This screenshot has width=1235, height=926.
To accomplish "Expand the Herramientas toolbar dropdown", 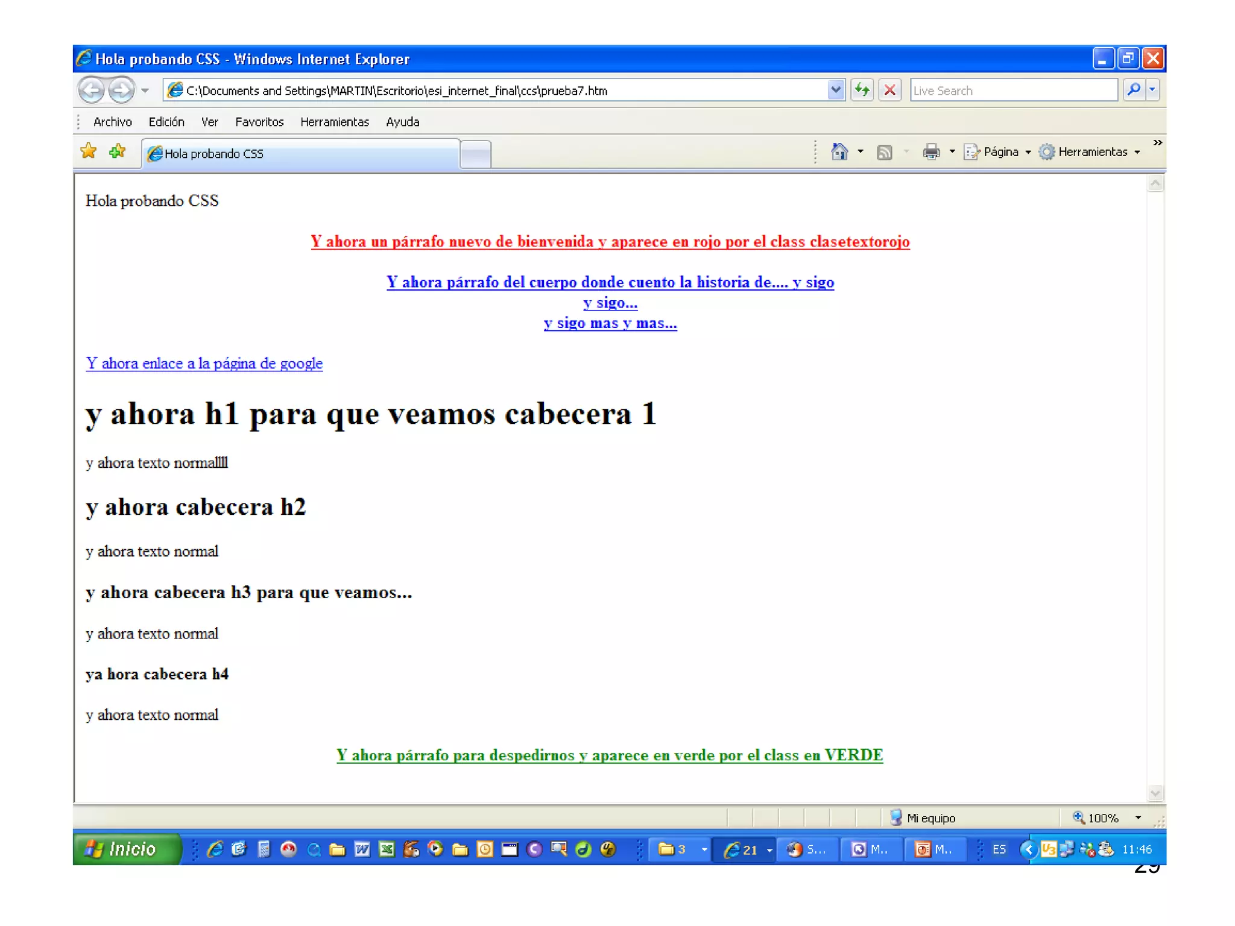I will pyautogui.click(x=1091, y=152).
